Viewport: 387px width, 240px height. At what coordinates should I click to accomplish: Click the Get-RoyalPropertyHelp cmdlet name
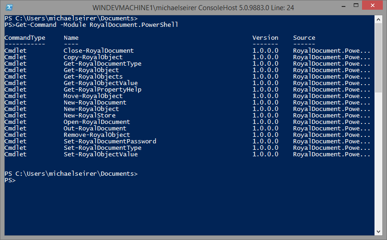click(102, 89)
